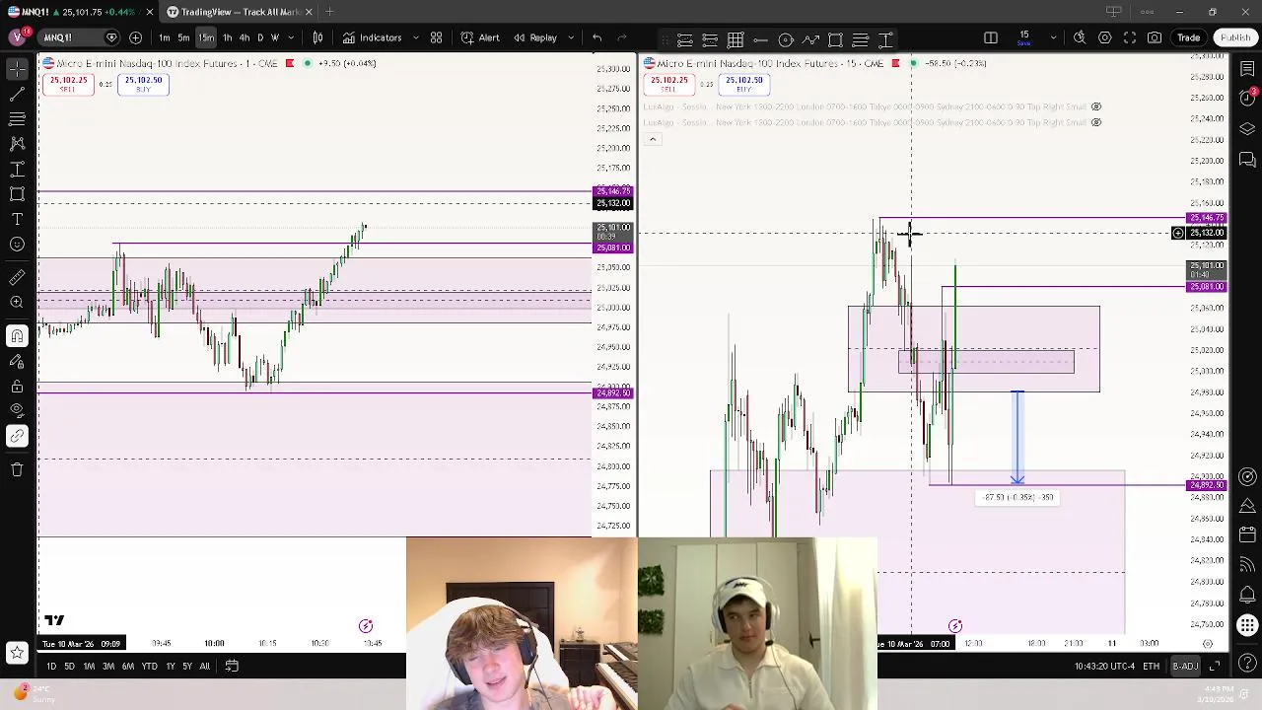Select the 1D date range
This screenshot has width=1262, height=710.
[51, 667]
